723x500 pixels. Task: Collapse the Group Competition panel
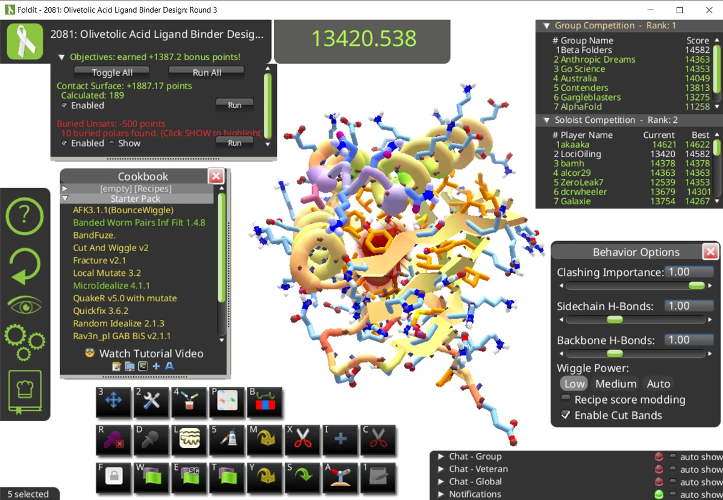click(546, 25)
